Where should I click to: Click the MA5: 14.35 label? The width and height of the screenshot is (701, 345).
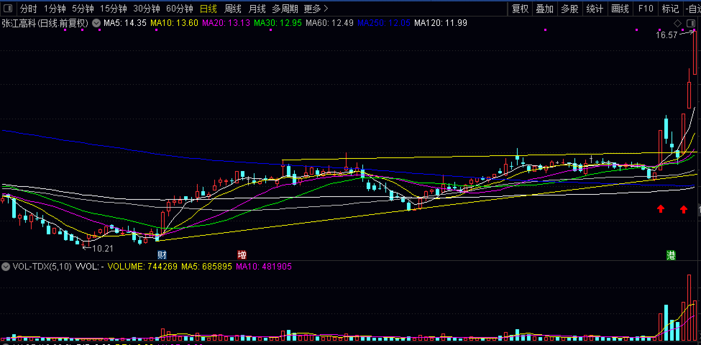tap(125, 23)
